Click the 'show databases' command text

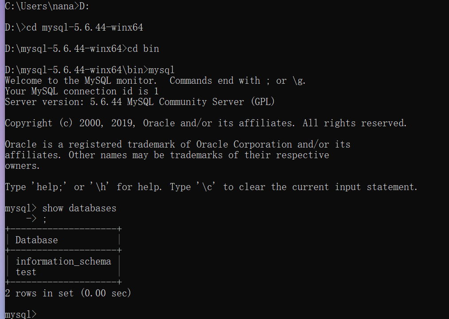(79, 208)
